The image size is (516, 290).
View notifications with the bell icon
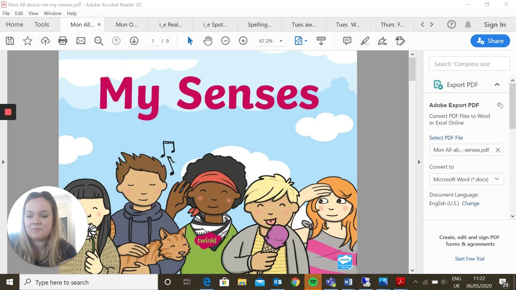(468, 25)
